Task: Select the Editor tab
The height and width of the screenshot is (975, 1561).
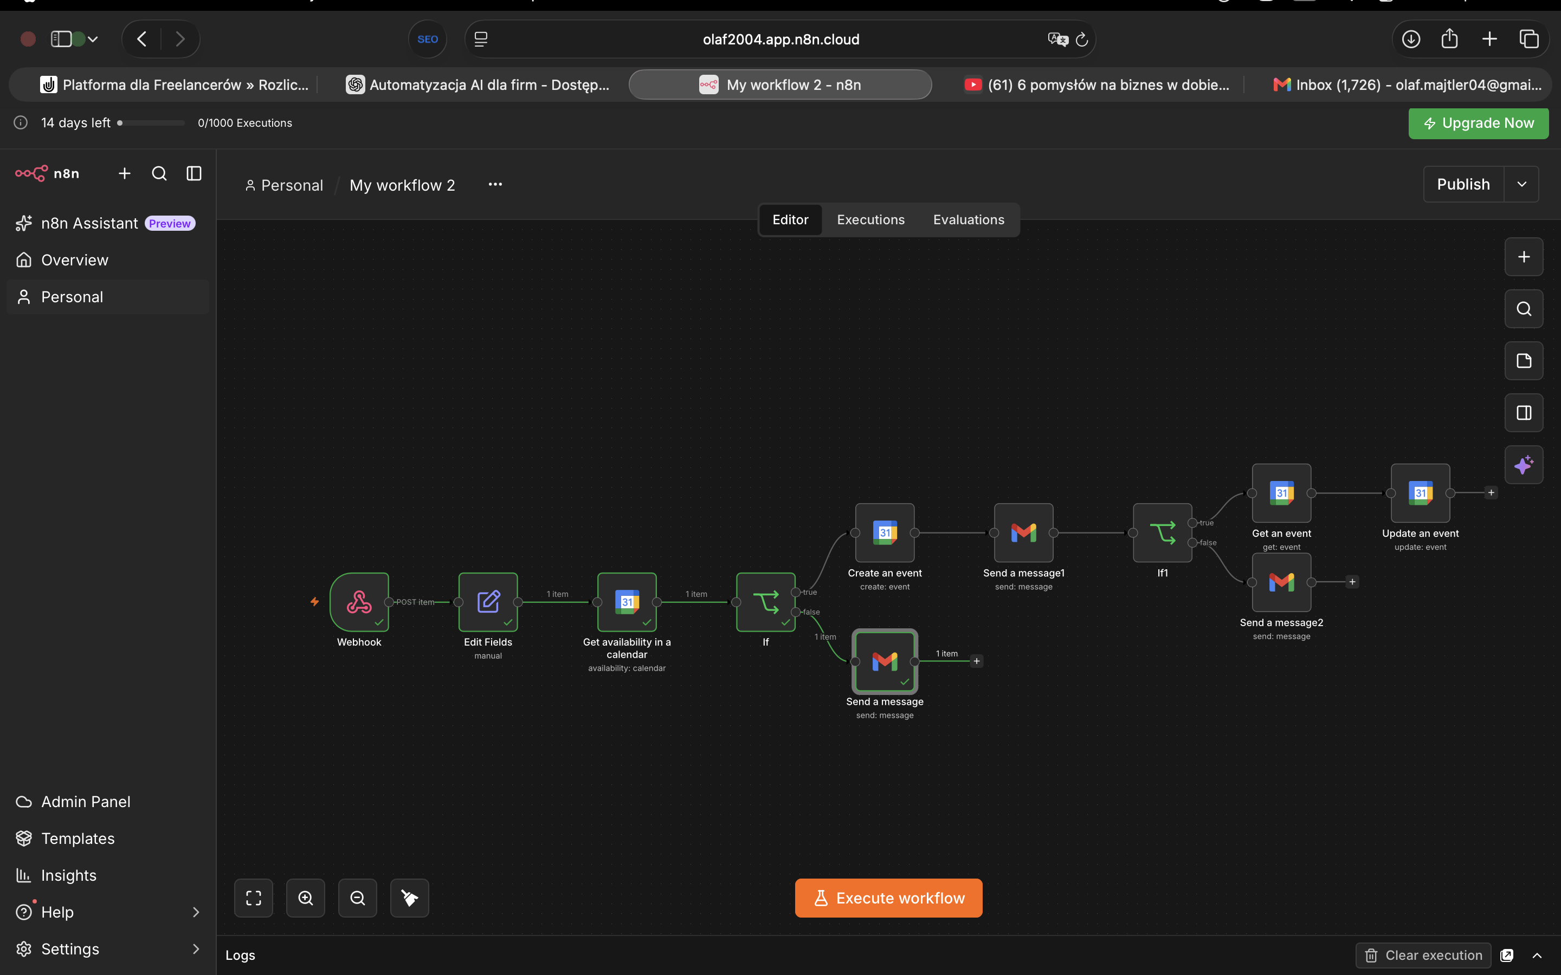Action: point(790,220)
